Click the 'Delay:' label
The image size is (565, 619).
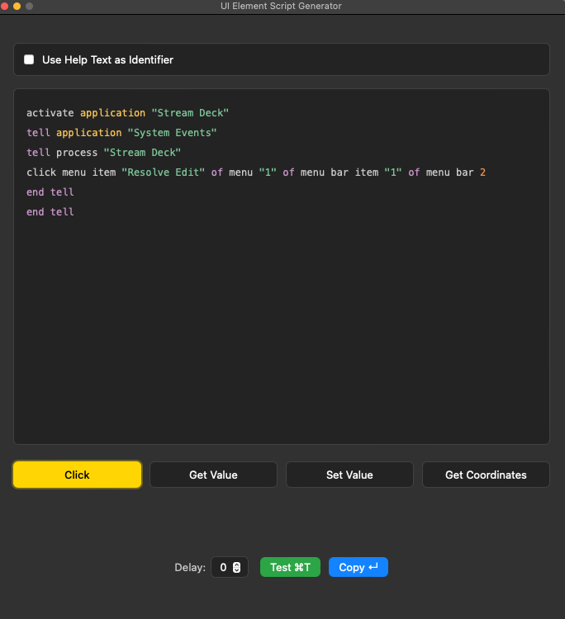(x=190, y=567)
